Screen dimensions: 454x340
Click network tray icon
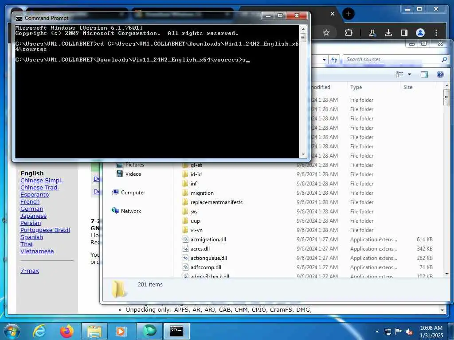pos(387,332)
